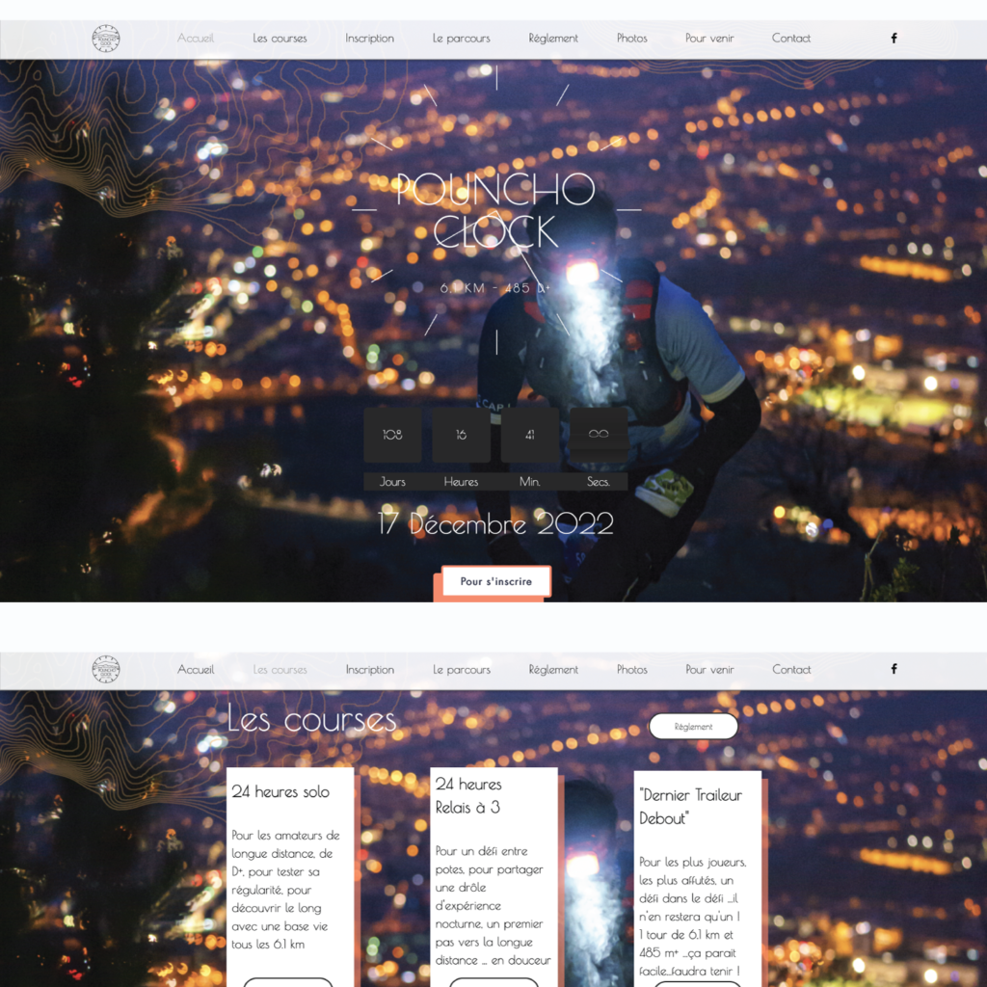Click the description starting "Pour les plus joueurs"
The height and width of the screenshot is (987, 987).
(x=692, y=917)
